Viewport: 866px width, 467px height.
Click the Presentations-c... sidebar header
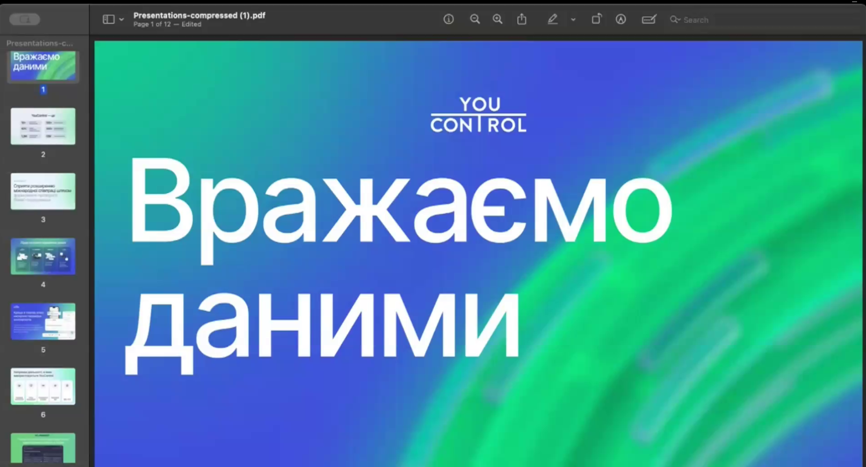(x=40, y=43)
